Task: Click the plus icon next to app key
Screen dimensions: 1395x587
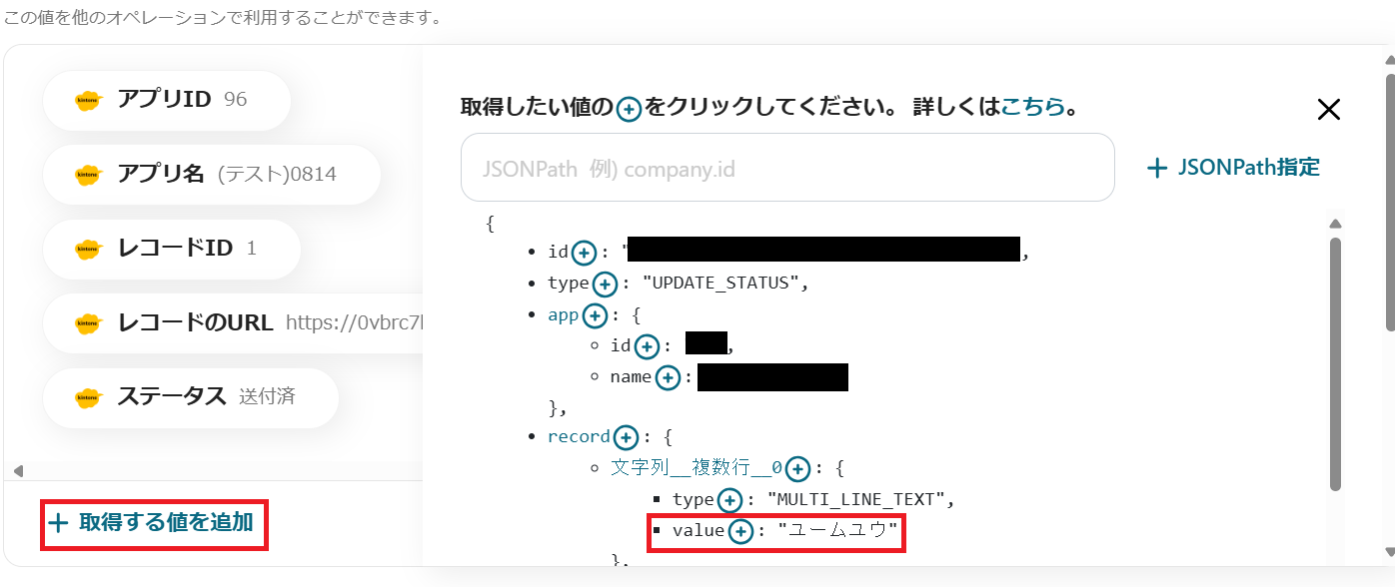Action: coord(595,315)
